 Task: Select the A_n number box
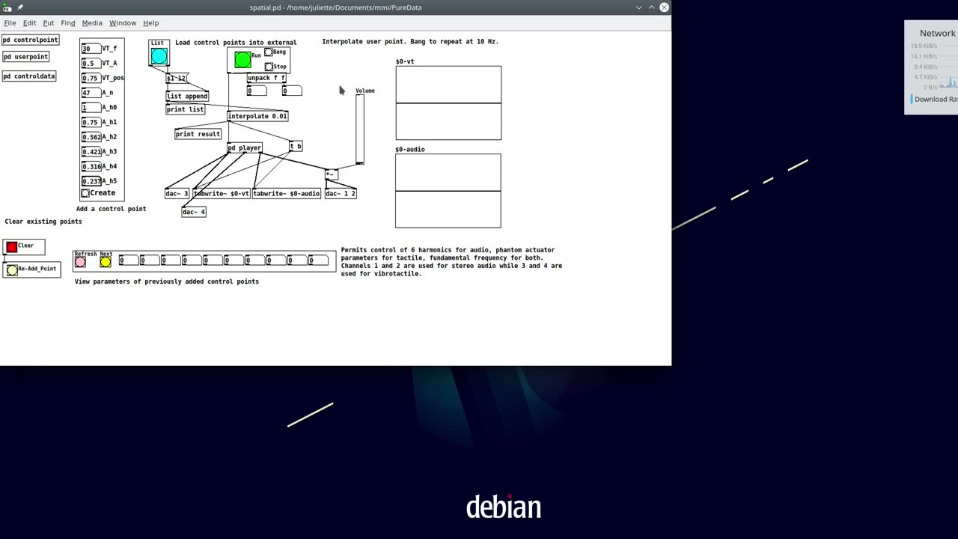tap(91, 93)
